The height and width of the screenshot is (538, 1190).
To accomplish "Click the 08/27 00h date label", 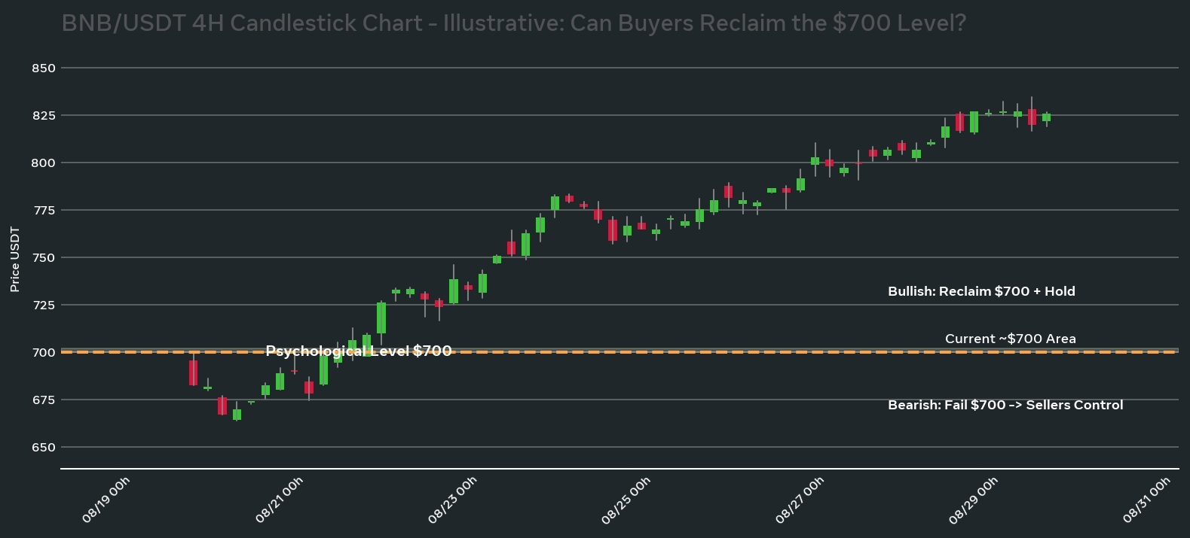I will (800, 500).
